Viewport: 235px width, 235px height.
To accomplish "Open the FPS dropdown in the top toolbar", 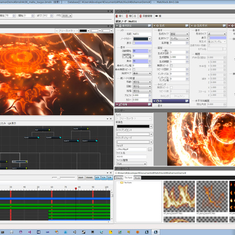I will click(67, 16).
